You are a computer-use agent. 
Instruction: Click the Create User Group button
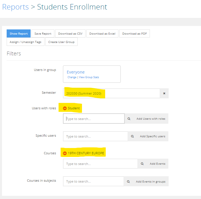coord(62,42)
